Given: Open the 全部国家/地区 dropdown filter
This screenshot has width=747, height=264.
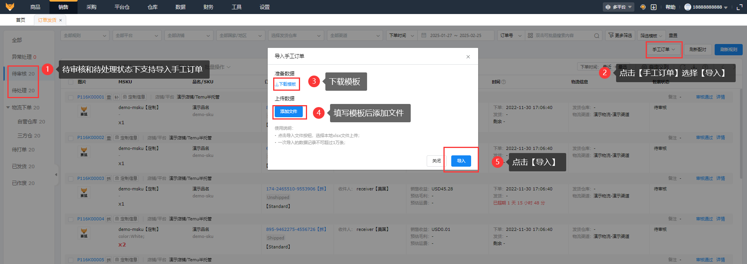Looking at the screenshot, I should [240, 35].
